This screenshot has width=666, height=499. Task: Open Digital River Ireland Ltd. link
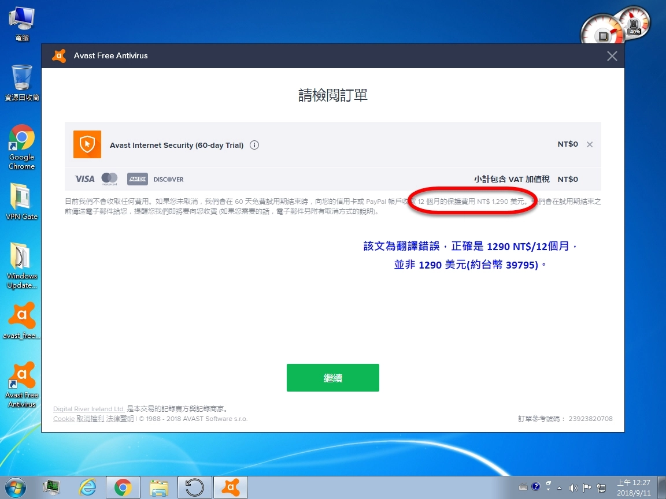(x=89, y=409)
